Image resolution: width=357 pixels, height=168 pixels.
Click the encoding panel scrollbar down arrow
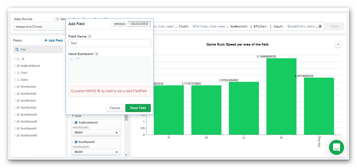pyautogui.click(x=126, y=155)
